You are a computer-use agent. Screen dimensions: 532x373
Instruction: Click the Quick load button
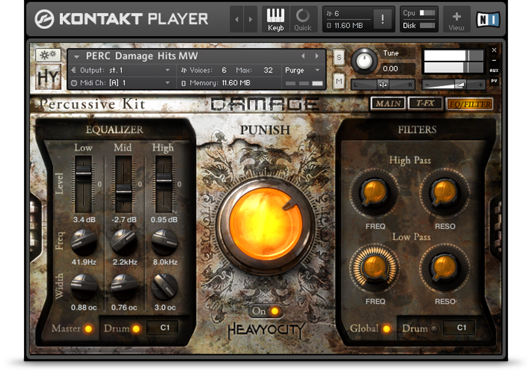point(302,19)
